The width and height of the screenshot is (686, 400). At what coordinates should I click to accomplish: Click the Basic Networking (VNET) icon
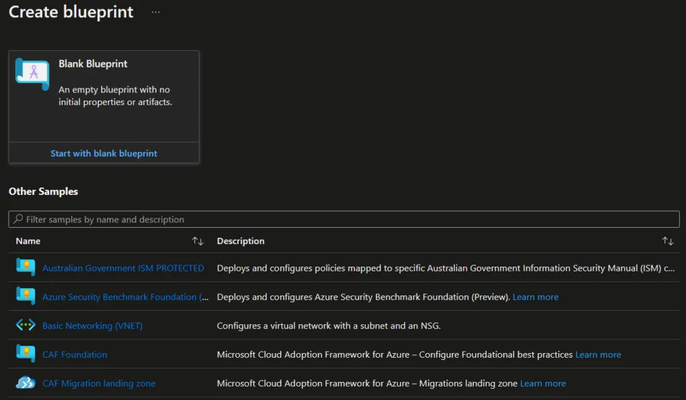25,325
